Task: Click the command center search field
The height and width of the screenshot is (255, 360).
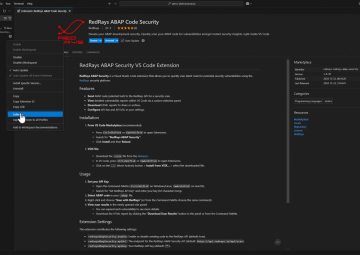Action: pyautogui.click(x=181, y=3)
